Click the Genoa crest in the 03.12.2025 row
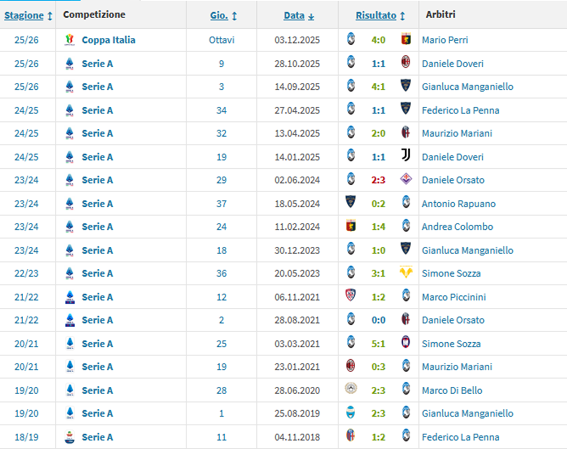Viewport: 567px width, 449px height. pyautogui.click(x=405, y=40)
